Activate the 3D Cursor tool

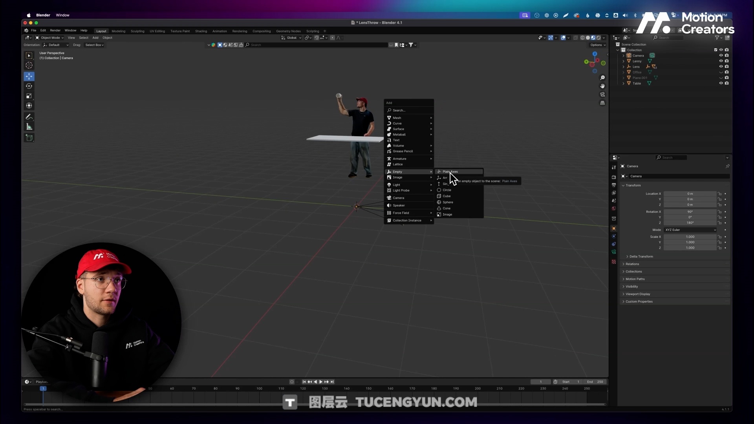(29, 66)
